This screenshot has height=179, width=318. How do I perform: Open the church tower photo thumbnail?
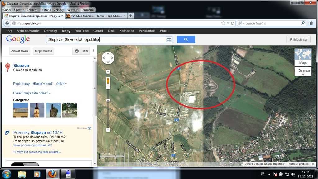click(x=37, y=110)
